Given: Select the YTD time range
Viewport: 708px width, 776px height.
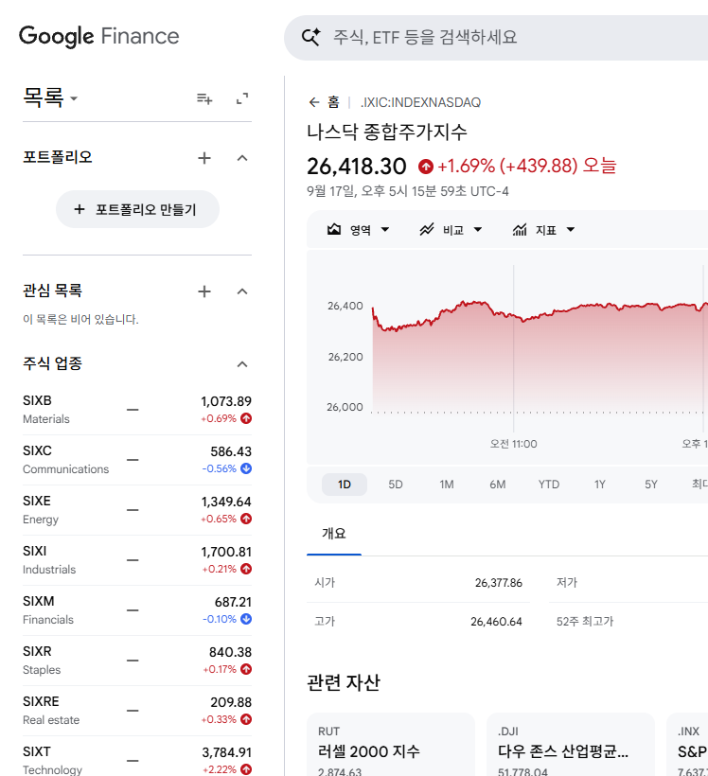Looking at the screenshot, I should tap(549, 485).
